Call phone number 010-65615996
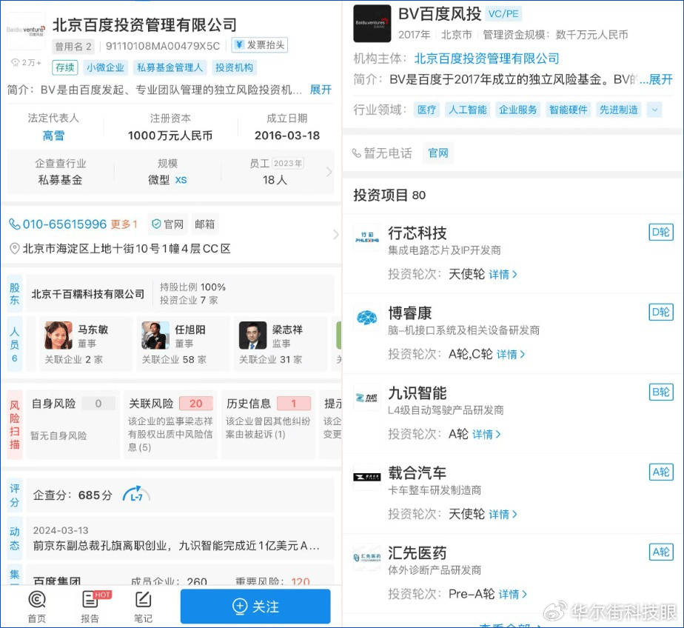Image resolution: width=684 pixels, height=628 pixels. click(x=64, y=224)
